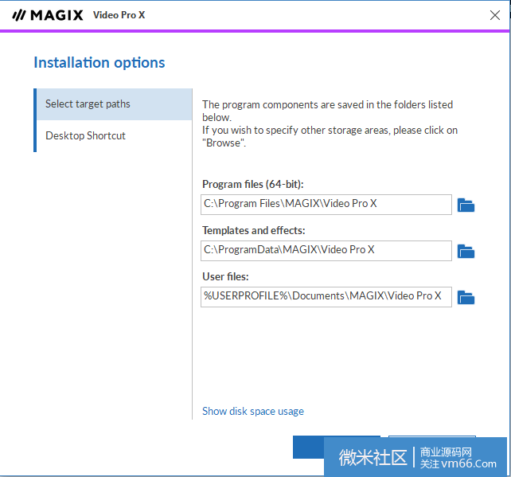Browse folder for Templates and effects path
Viewport: 511px width, 477px height.
pyautogui.click(x=466, y=252)
